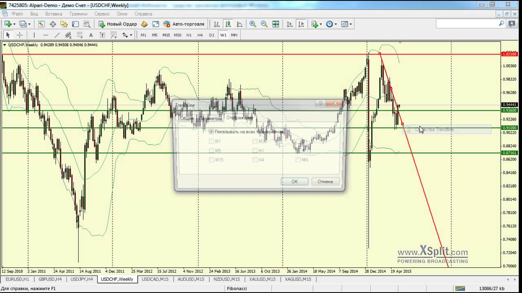Switch to the EURUSD,H1 chart tab
522x293 pixels.
coord(18,279)
